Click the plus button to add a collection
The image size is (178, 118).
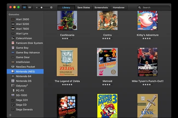(10, 115)
